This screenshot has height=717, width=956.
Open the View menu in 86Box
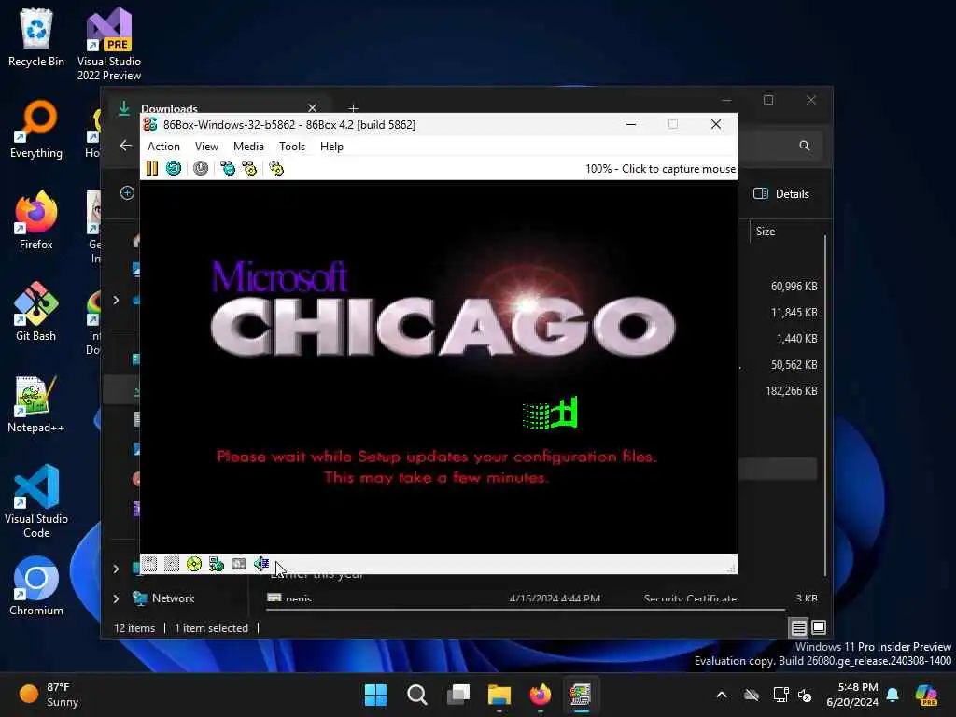206,147
